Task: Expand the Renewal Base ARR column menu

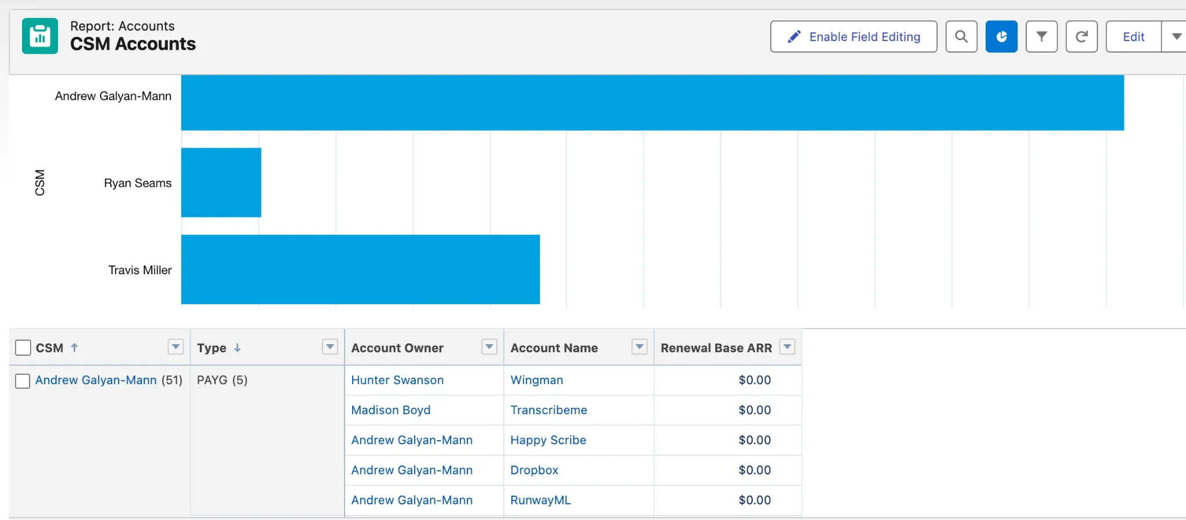Action: pos(787,347)
